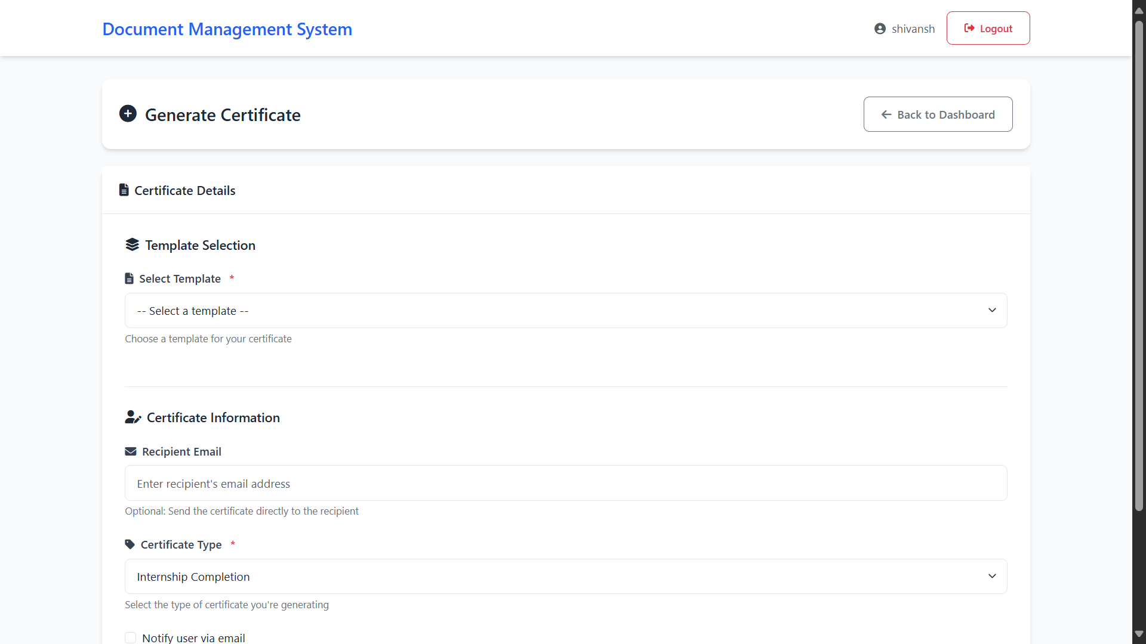The width and height of the screenshot is (1146, 644).
Task: Click the plus icon beside Generate Certificate
Action: pos(128,114)
